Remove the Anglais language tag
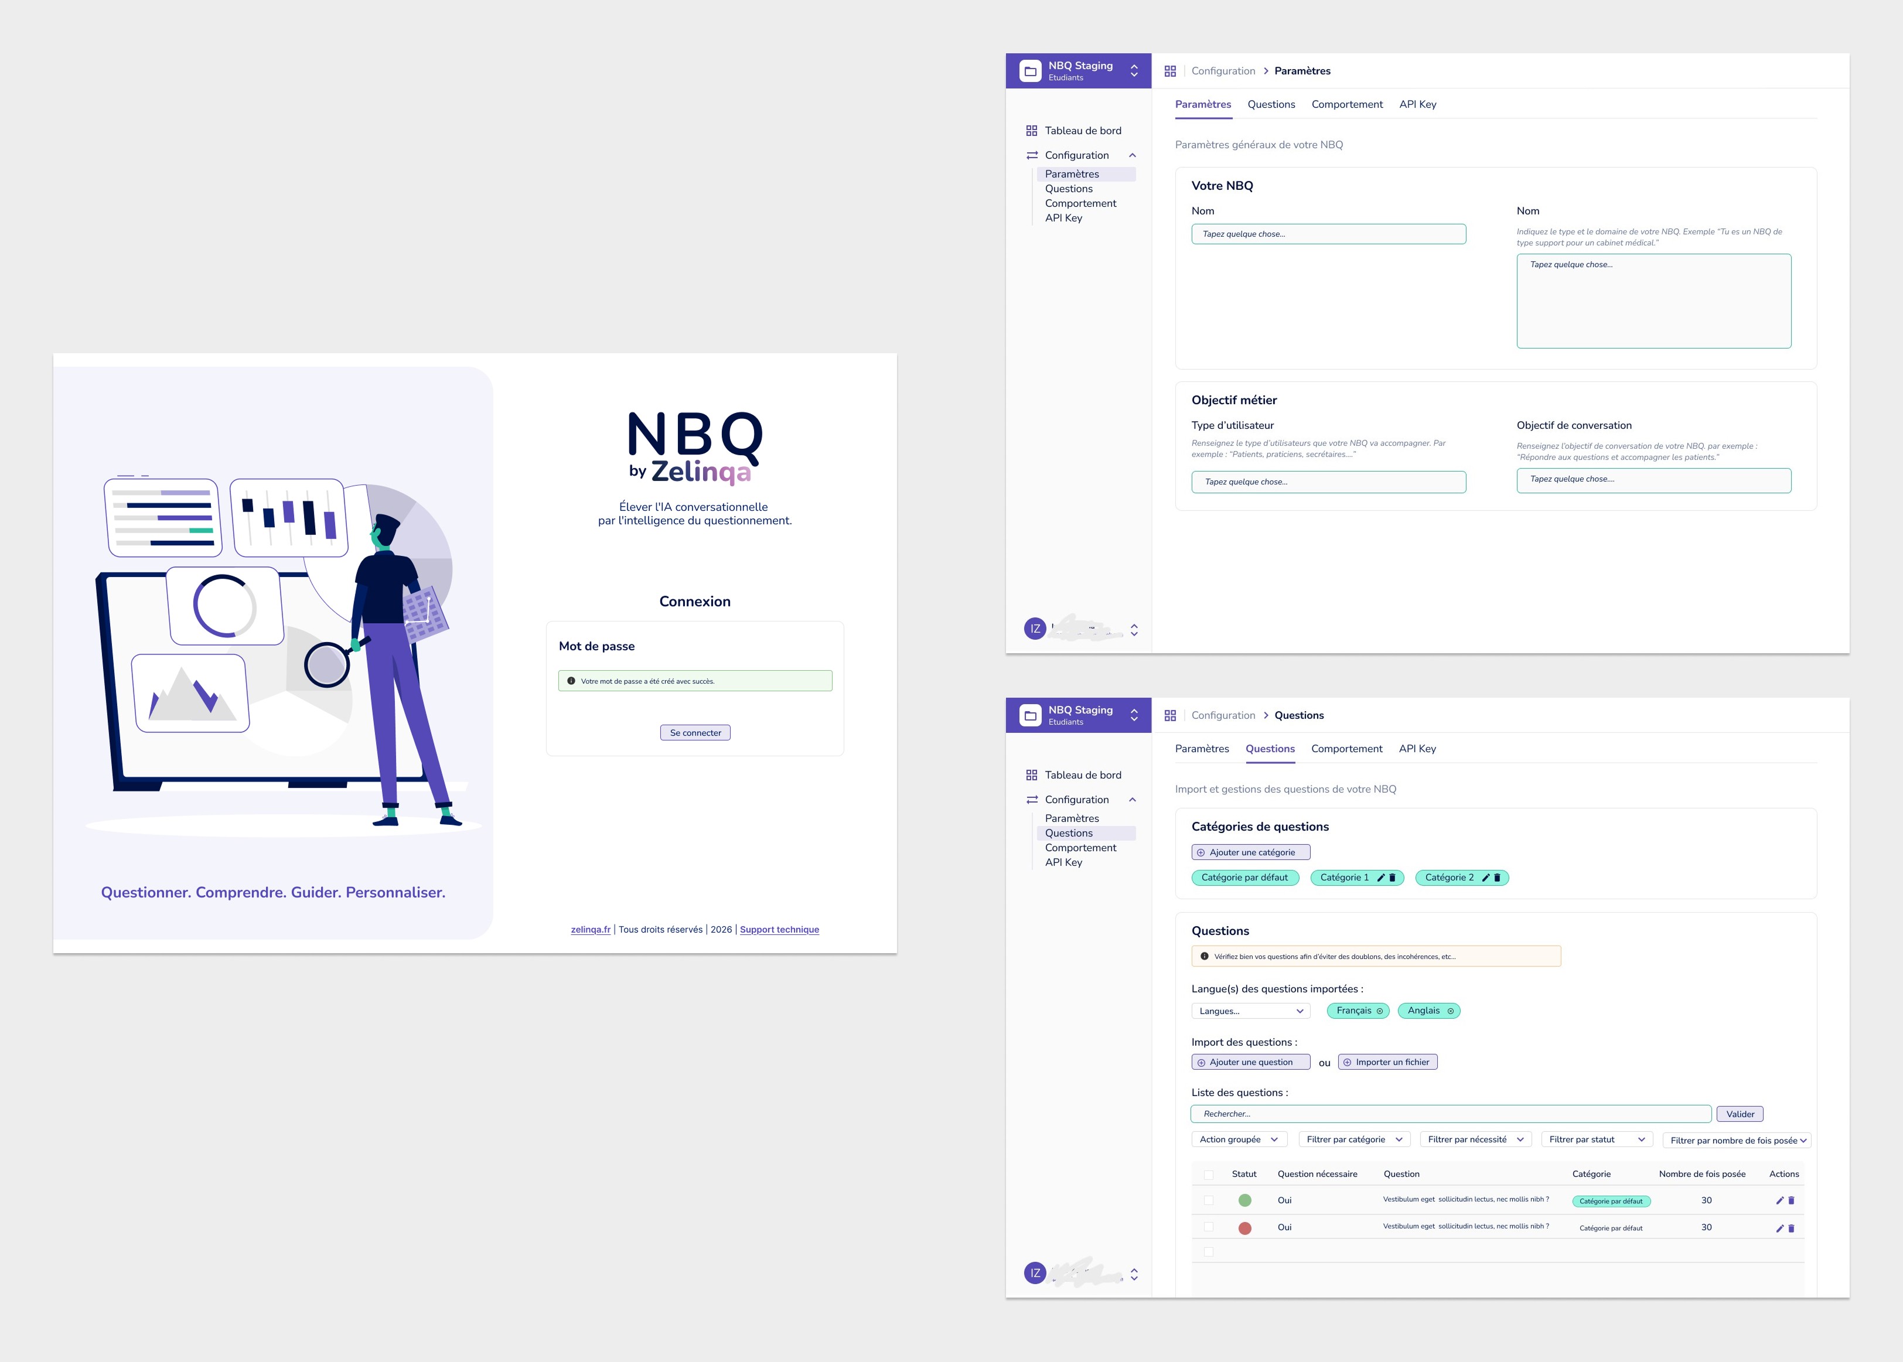The height and width of the screenshot is (1362, 1903). tap(1450, 1011)
